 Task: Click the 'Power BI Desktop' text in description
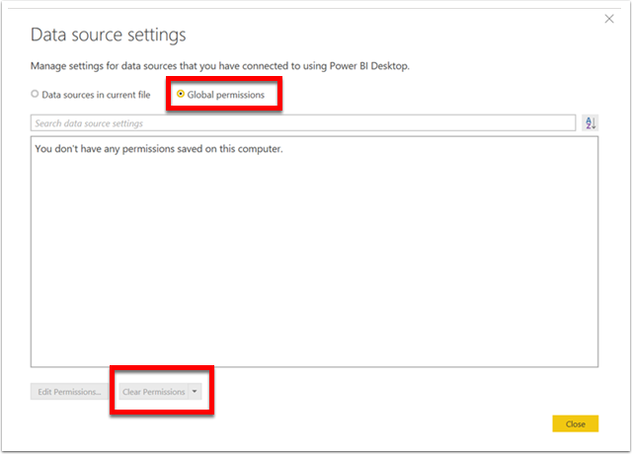pos(368,66)
